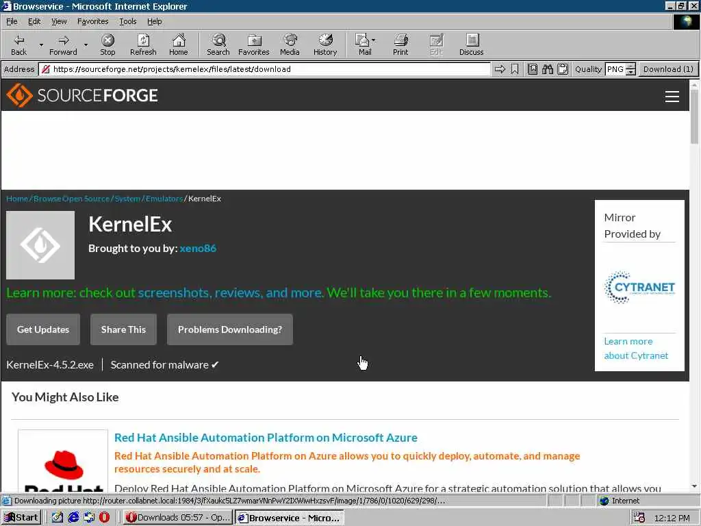Click the first quick launch notepad icon
This screenshot has height=526, width=701.
[x=58, y=518]
